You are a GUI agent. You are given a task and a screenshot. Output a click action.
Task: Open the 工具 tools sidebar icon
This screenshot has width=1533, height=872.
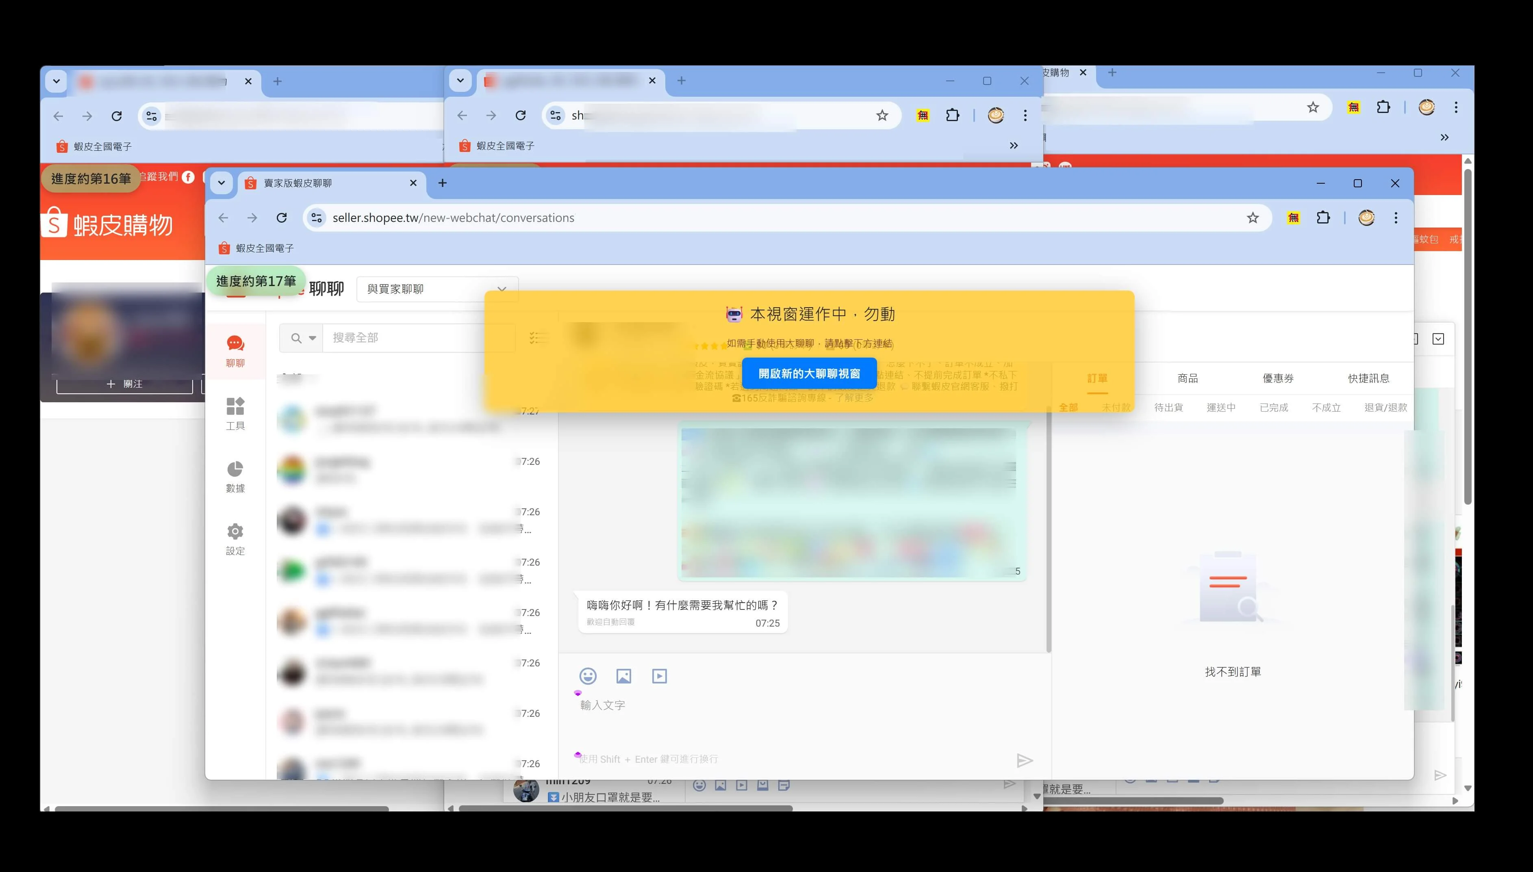pos(235,414)
